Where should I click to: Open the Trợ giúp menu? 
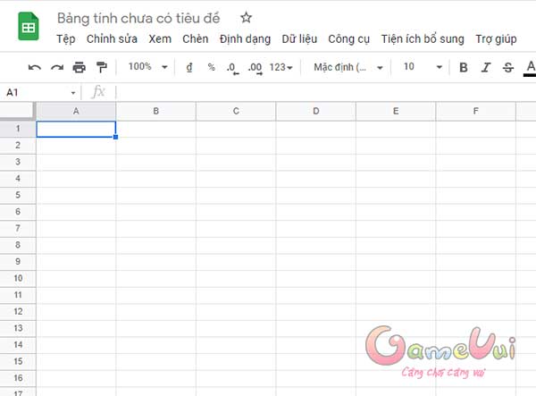pos(496,39)
